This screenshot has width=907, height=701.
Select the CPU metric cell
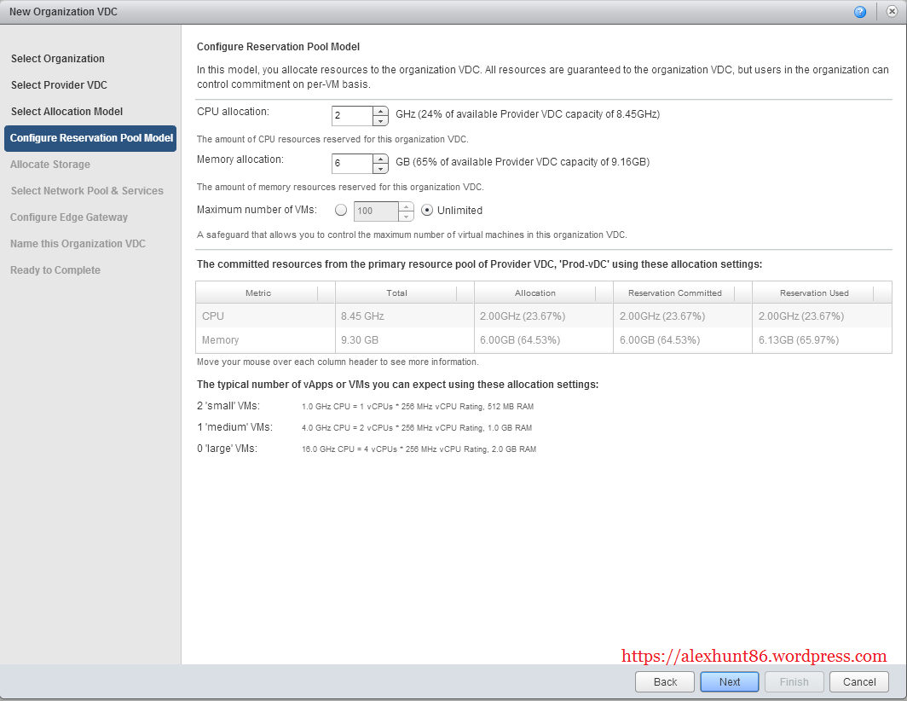265,316
